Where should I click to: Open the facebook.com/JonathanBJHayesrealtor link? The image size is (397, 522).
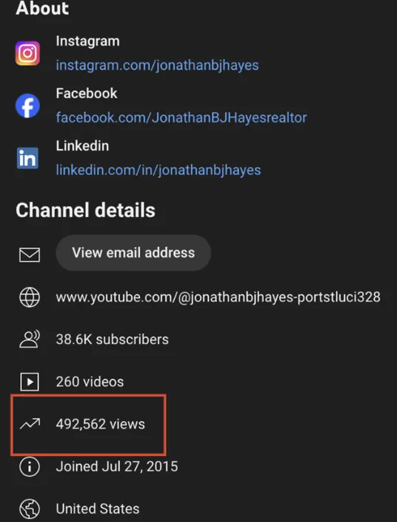tap(181, 117)
